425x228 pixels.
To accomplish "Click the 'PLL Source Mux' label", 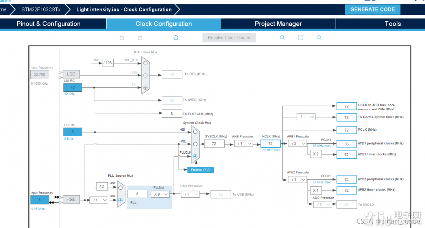I will 121,176.
